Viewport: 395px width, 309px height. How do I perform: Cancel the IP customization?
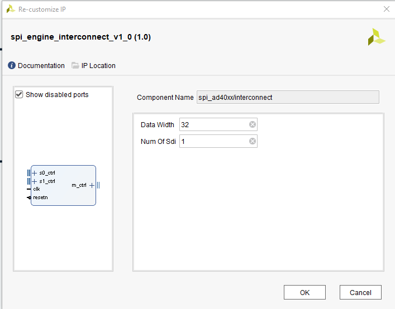(360, 292)
